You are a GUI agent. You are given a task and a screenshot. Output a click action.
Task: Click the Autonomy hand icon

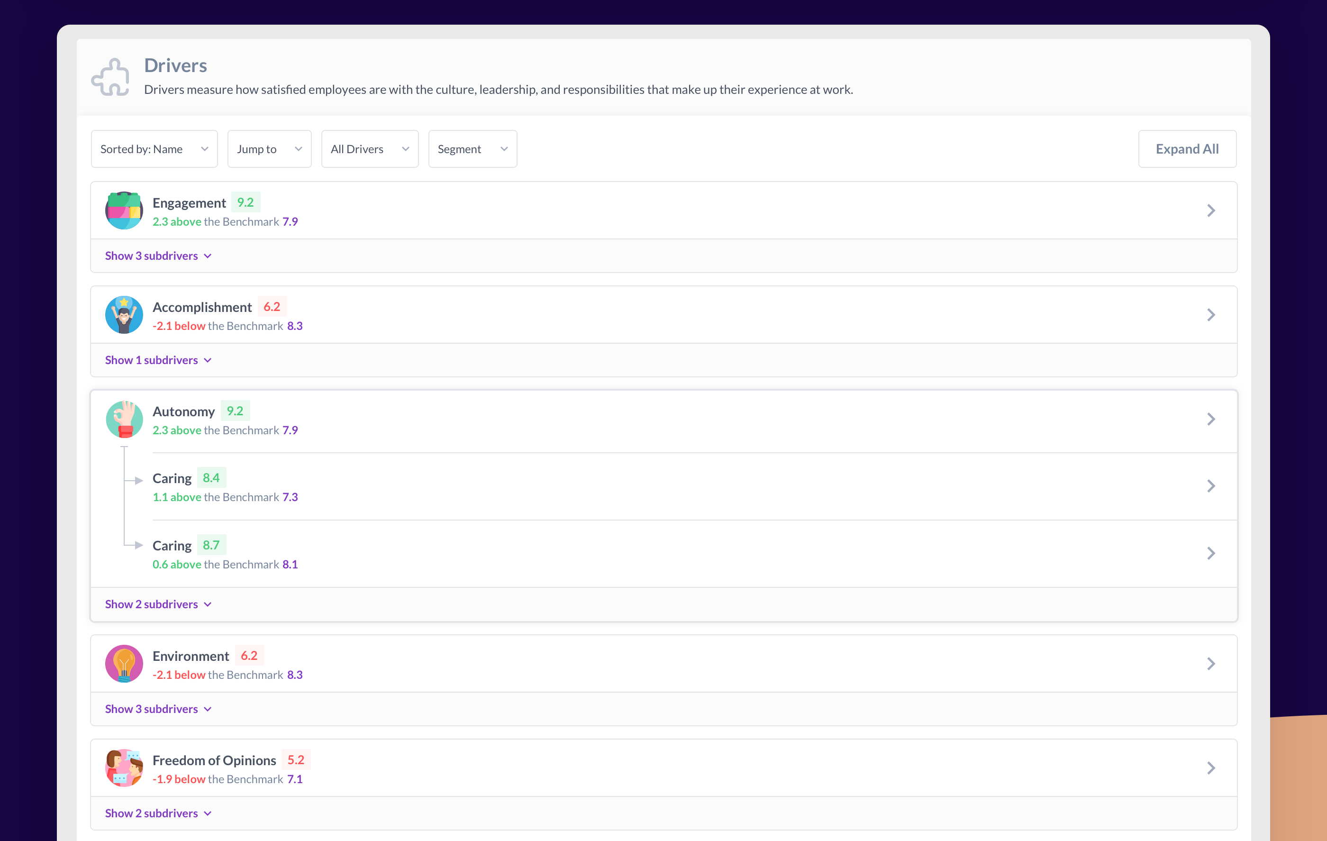124,420
